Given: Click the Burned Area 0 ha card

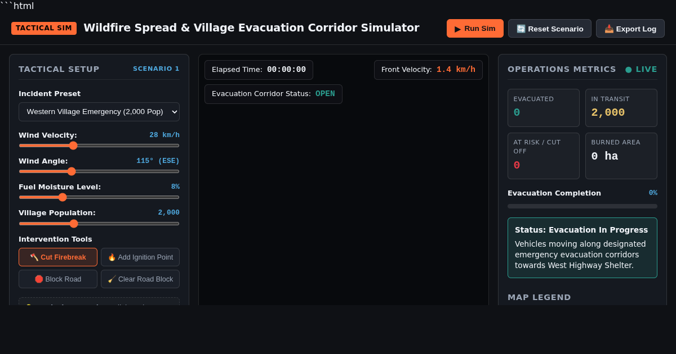Looking at the screenshot, I should pyautogui.click(x=621, y=156).
